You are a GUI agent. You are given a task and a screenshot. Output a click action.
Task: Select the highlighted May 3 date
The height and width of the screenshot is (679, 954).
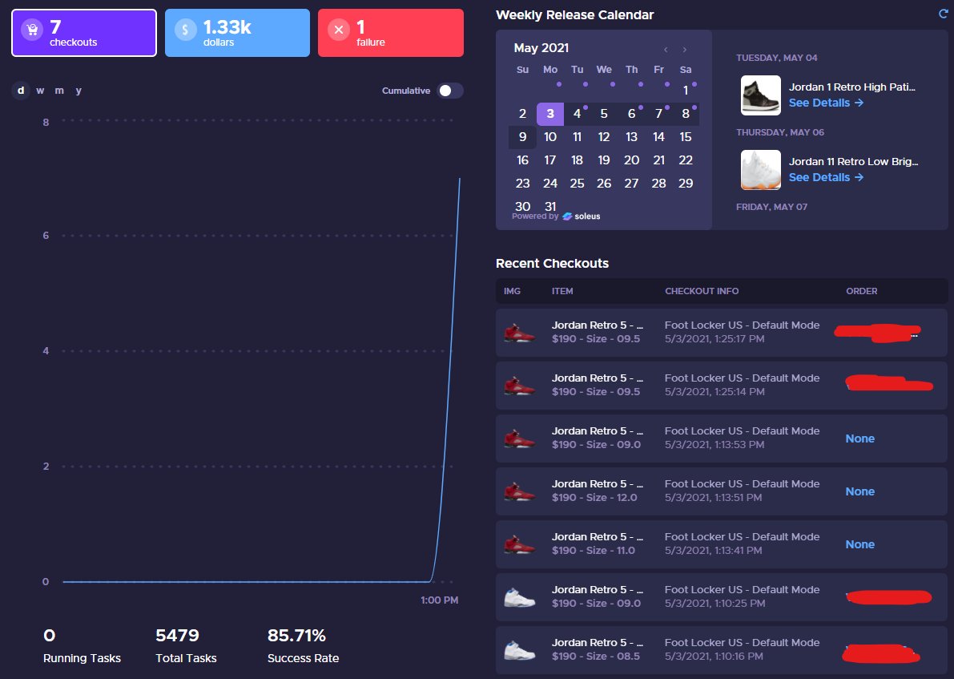pos(549,114)
